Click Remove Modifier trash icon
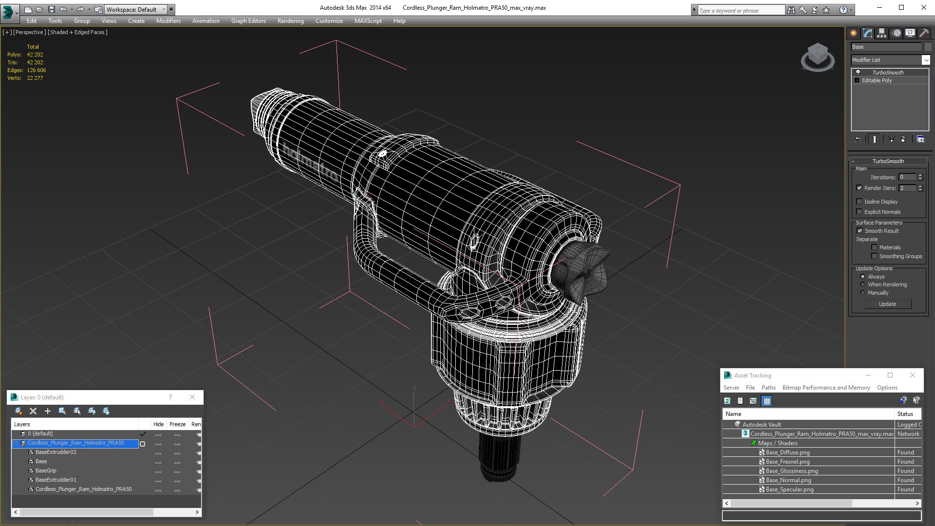935x526 pixels. (x=903, y=139)
